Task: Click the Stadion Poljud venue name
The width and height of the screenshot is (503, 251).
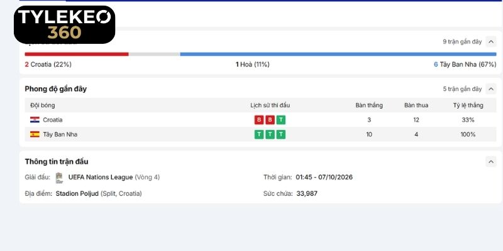Action: coord(77,193)
